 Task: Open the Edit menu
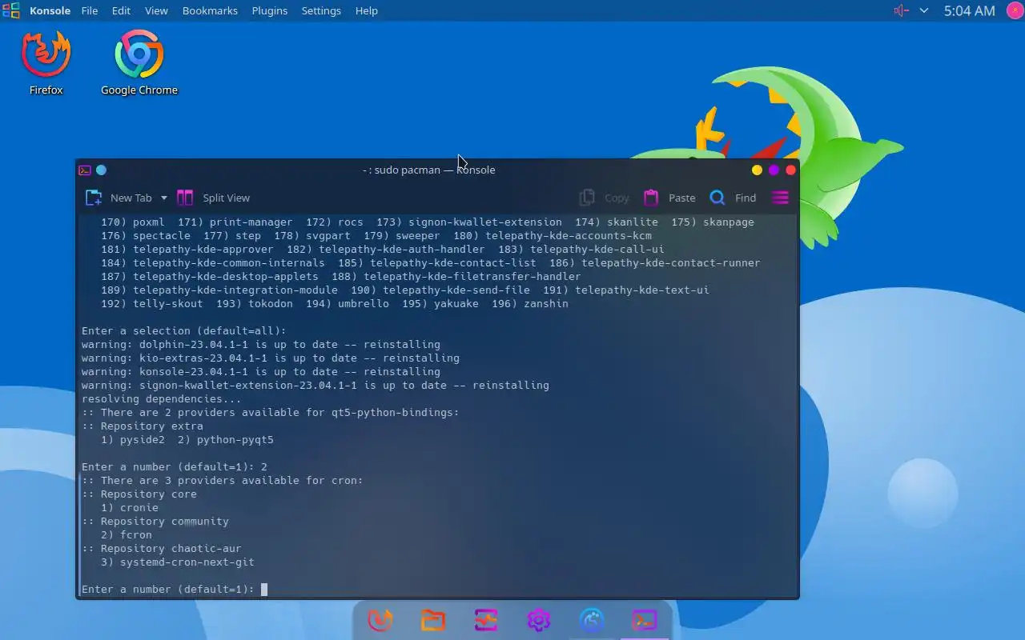point(121,10)
